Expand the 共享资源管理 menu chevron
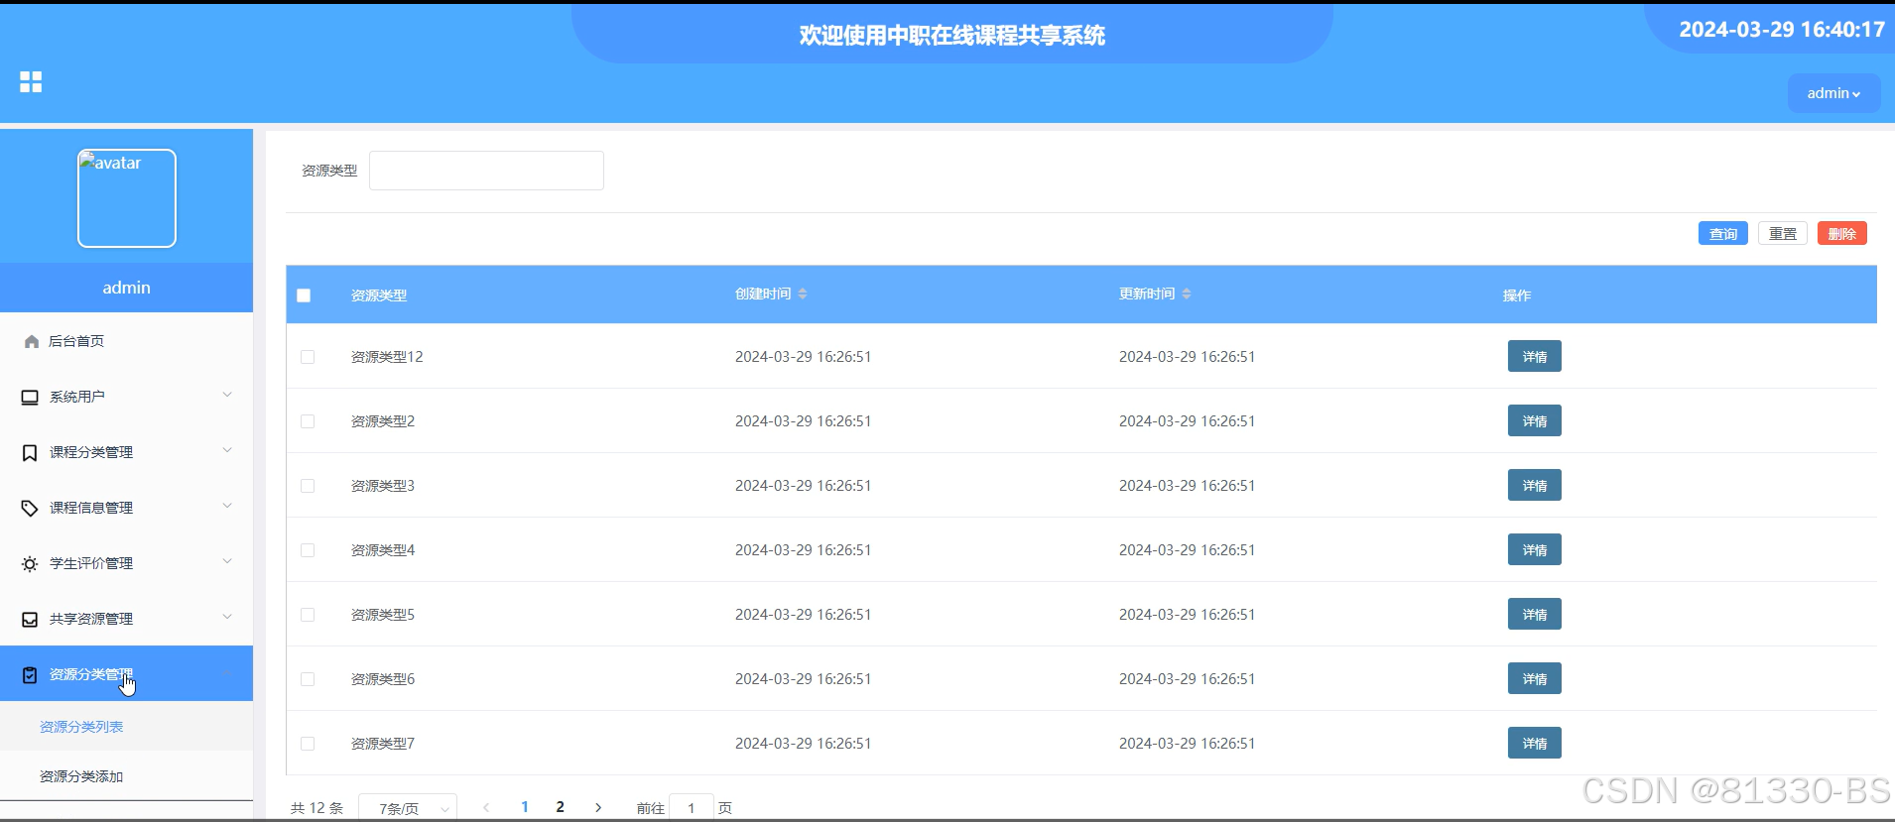The width and height of the screenshot is (1895, 822). 227,617
